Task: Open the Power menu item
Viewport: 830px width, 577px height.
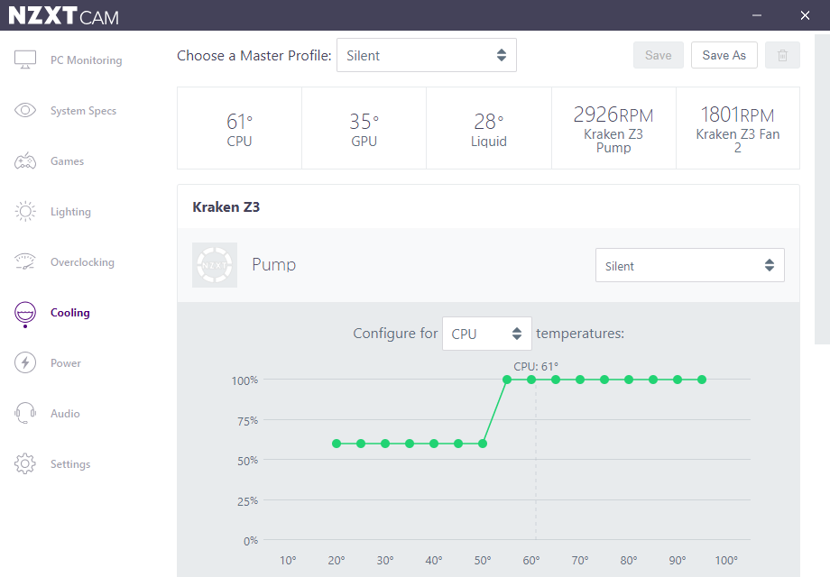Action: coord(66,363)
